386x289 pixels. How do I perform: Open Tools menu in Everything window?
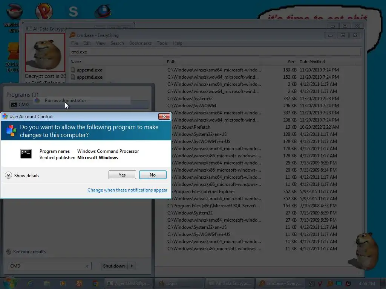(x=162, y=43)
